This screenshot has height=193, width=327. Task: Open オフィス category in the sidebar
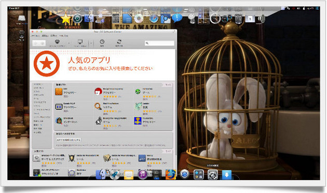[x=36, y=92]
